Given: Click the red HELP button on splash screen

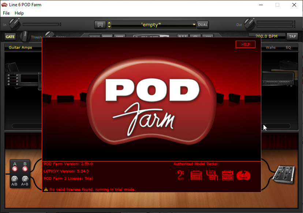Looking at the screenshot, I should tap(246, 44).
